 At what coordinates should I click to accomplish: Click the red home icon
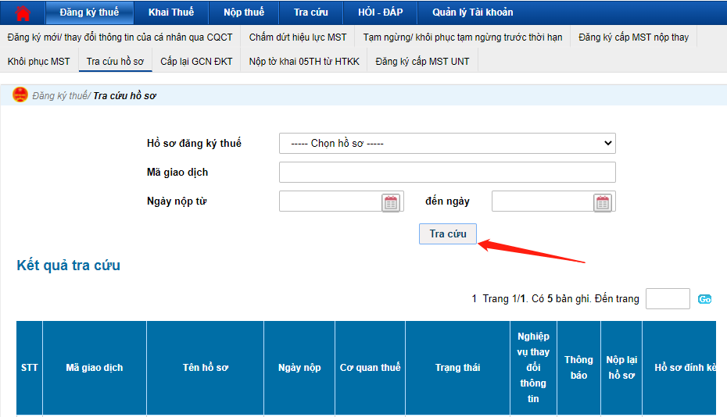click(23, 13)
